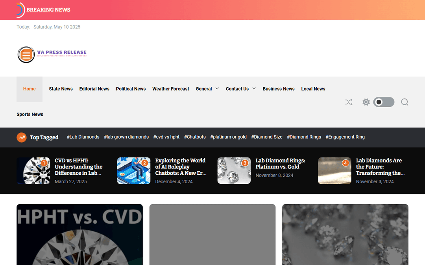Open the Sports News menu item

point(30,114)
